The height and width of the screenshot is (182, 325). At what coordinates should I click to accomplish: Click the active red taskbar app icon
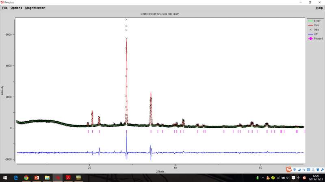point(58,178)
